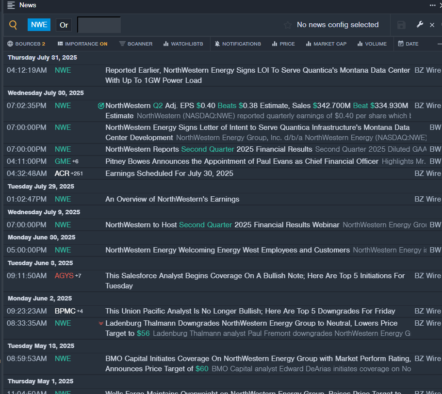
Task: Open the Union Pacific Analyst Downgrades headline
Action: pyautogui.click(x=250, y=311)
